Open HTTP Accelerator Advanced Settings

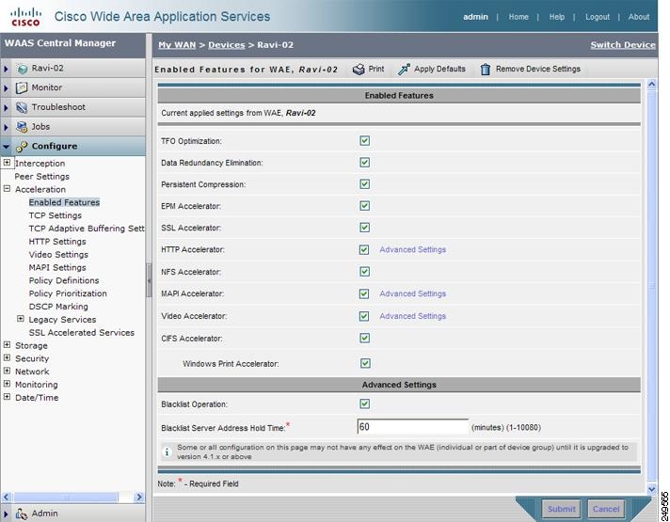pos(413,249)
